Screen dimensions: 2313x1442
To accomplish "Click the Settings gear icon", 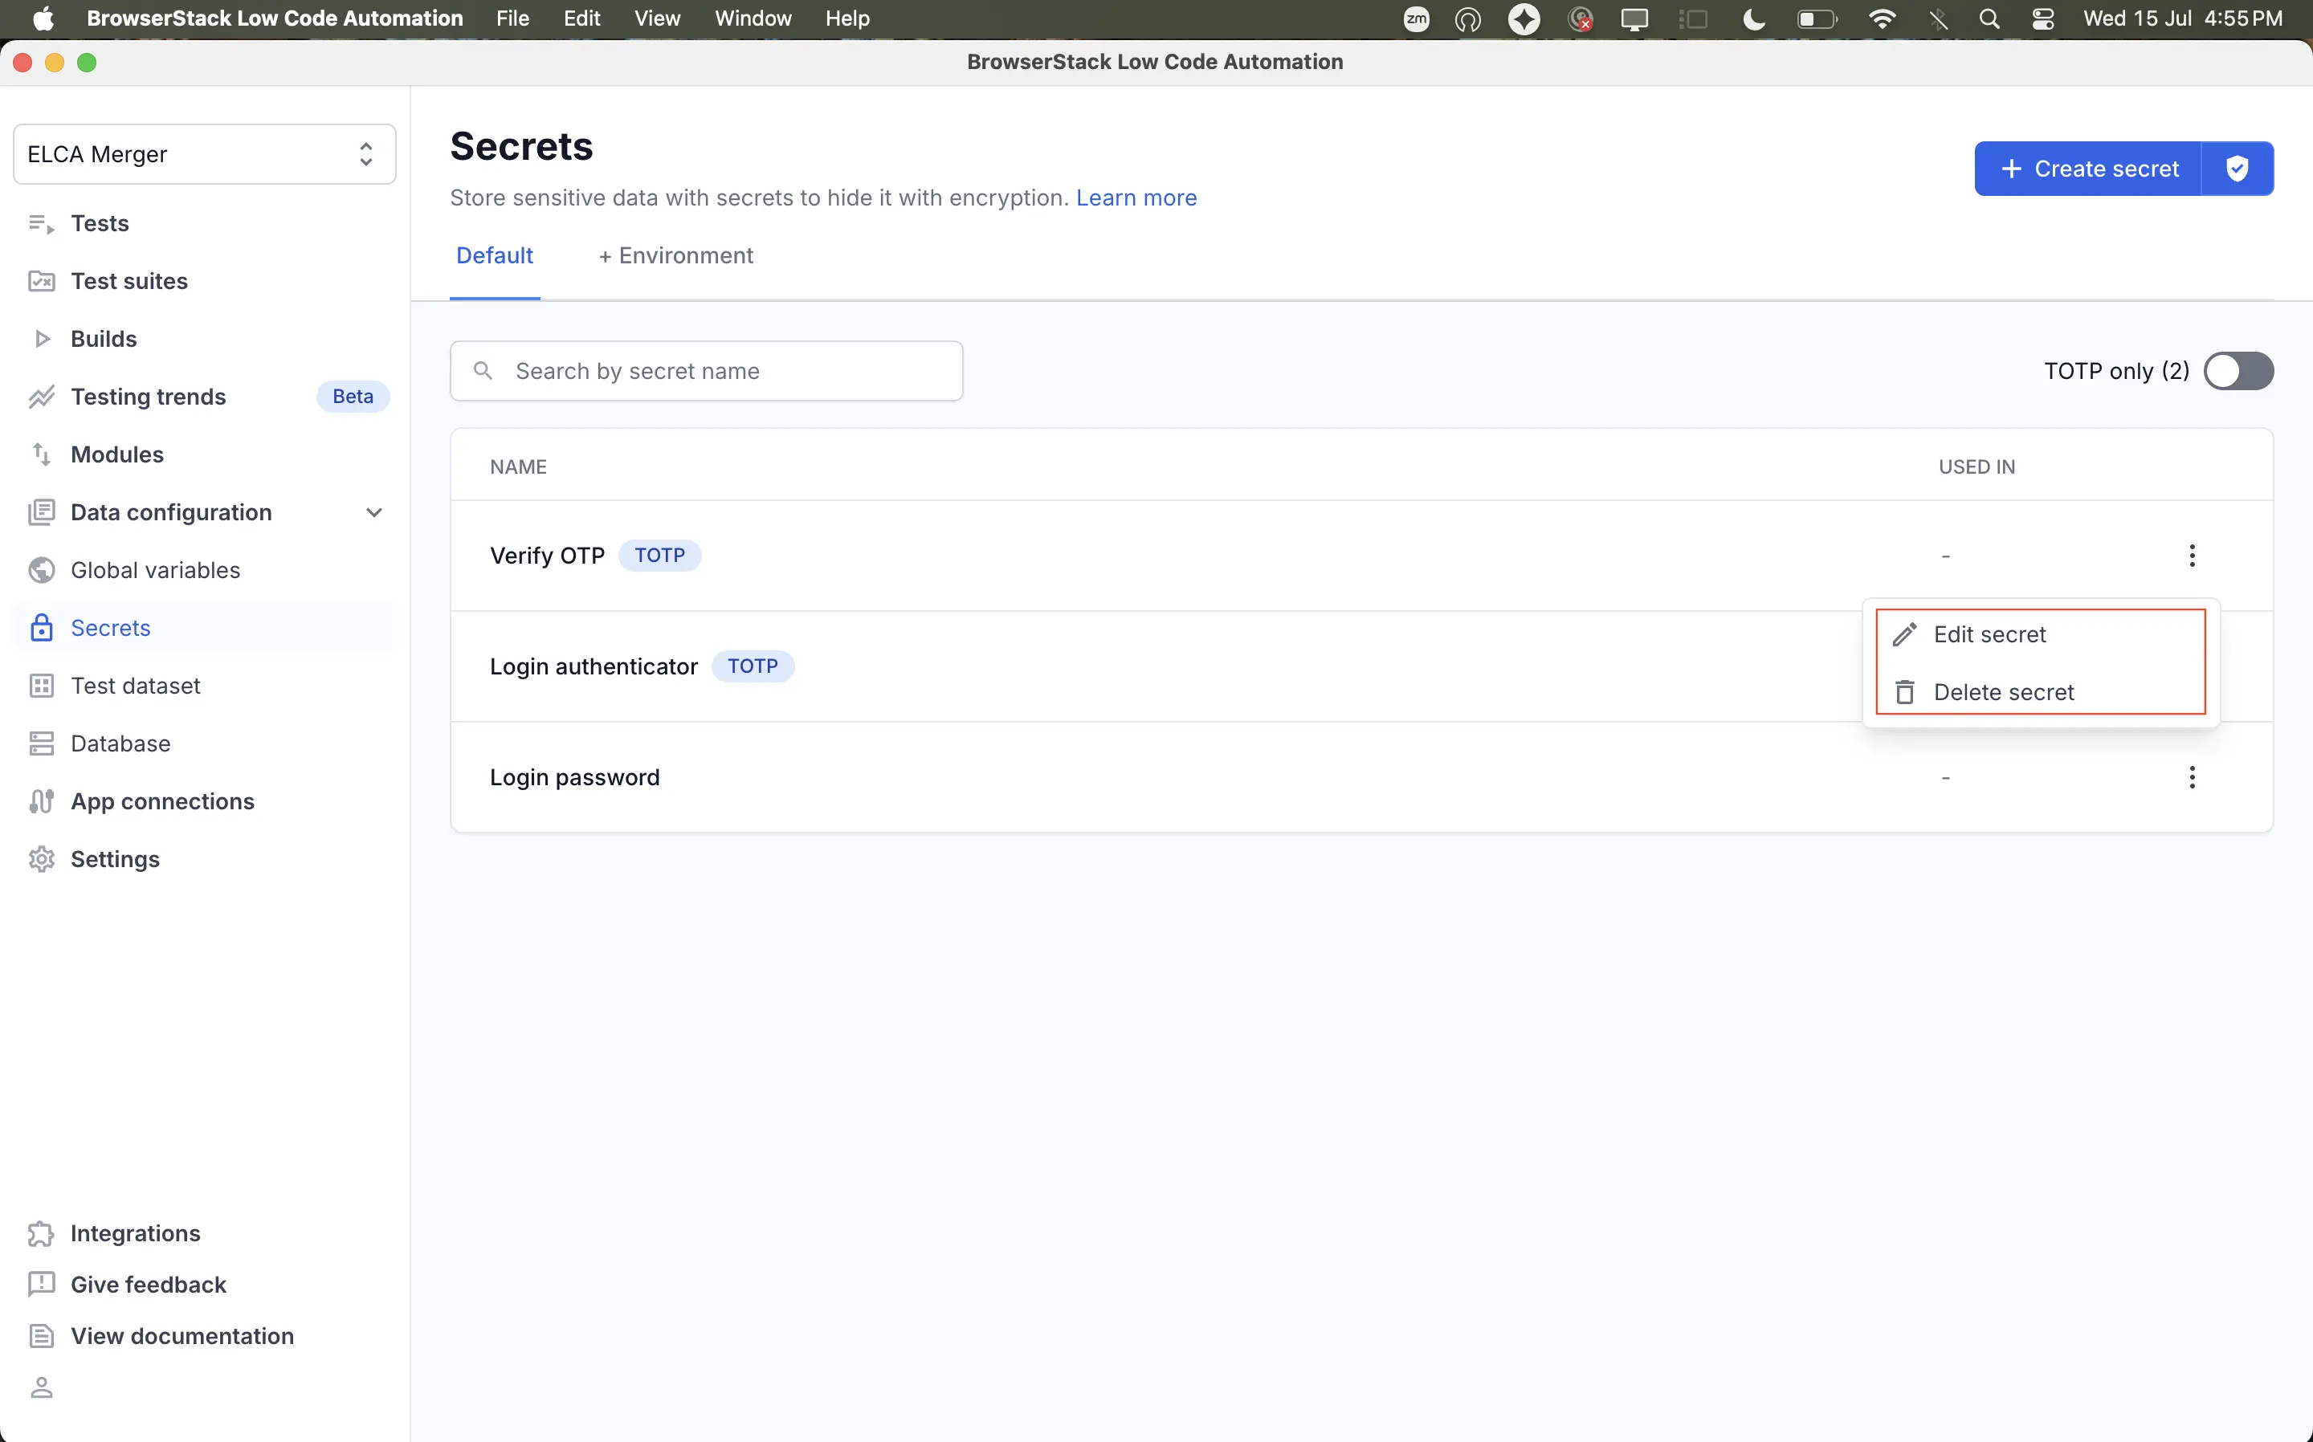I will 41,860.
